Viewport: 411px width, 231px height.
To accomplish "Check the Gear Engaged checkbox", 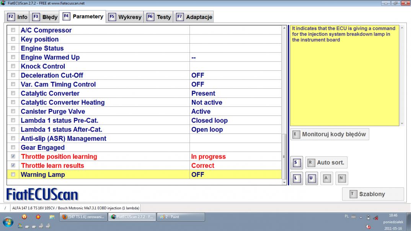I will pos(13,148).
